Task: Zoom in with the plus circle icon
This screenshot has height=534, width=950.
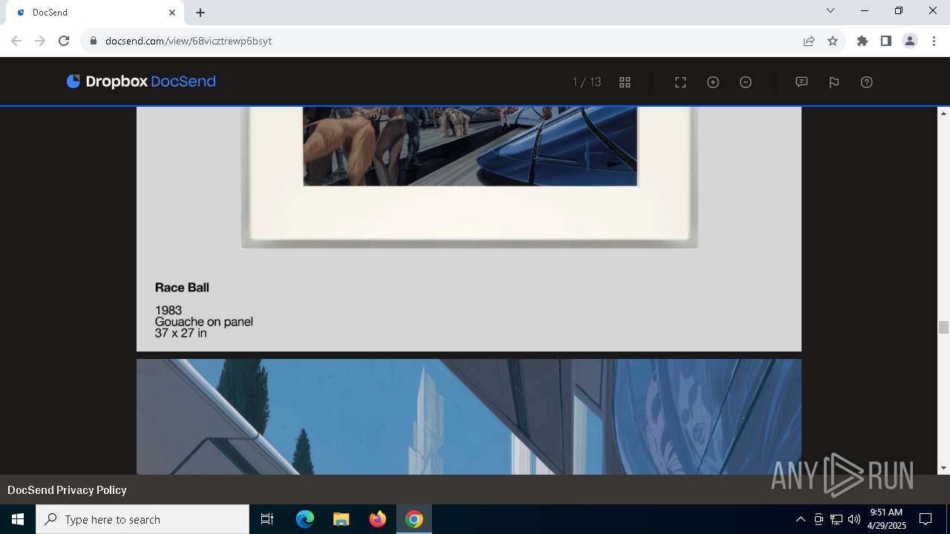Action: pyautogui.click(x=713, y=82)
